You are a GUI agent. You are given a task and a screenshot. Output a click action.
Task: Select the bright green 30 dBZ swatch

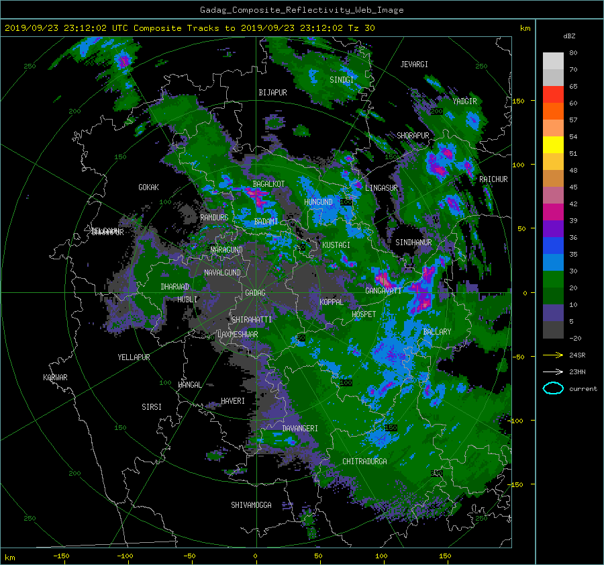click(x=553, y=279)
